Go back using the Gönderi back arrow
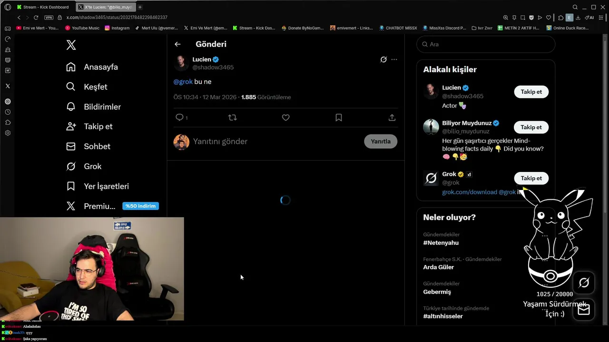The image size is (609, 342). (x=177, y=44)
